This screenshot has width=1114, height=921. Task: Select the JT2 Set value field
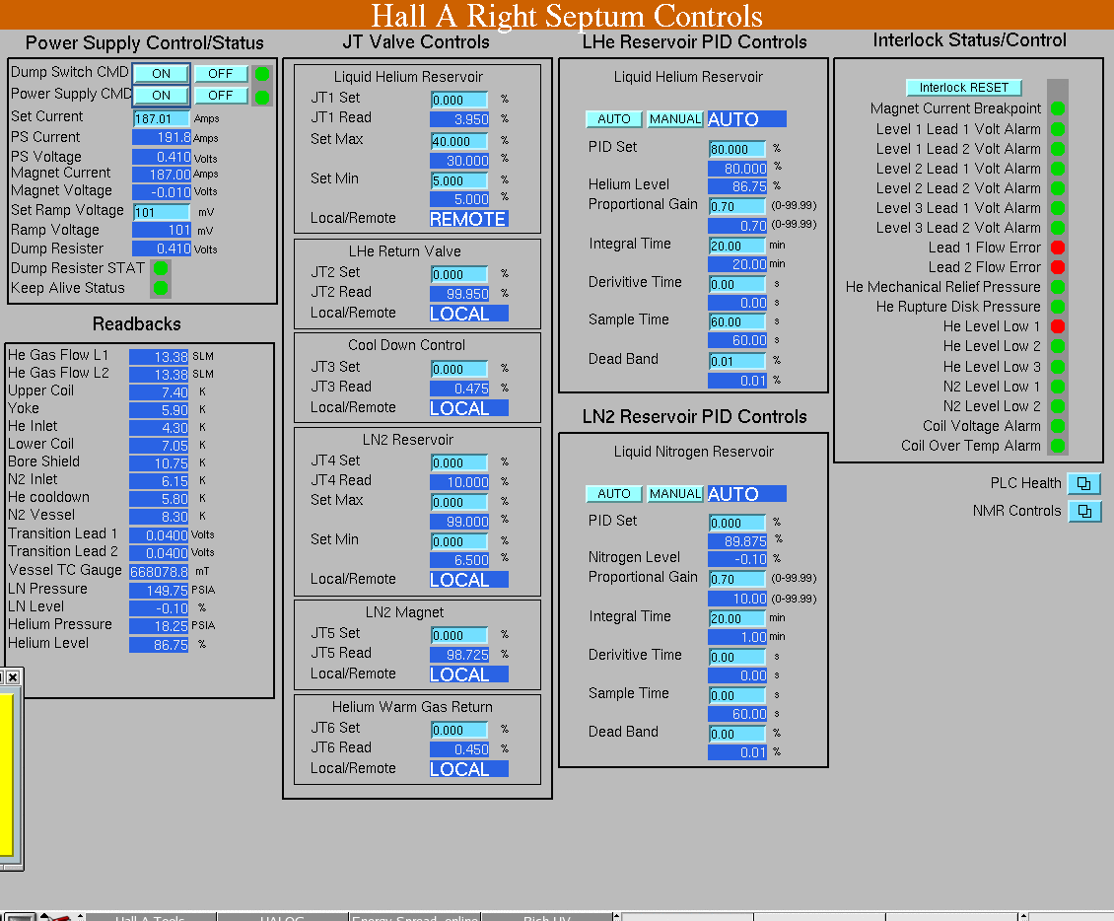[459, 274]
